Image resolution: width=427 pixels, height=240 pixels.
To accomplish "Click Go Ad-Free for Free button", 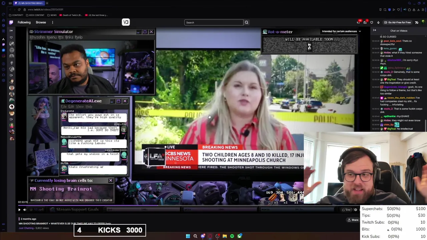I will pos(397,22).
